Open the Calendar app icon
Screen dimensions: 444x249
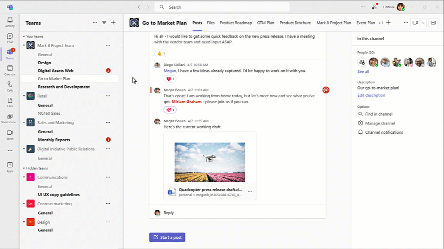click(x=10, y=70)
